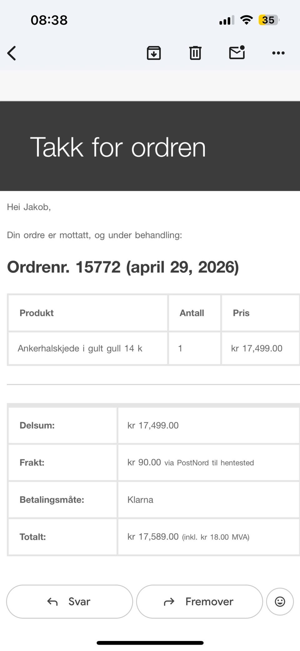Delete the email using the trash icon

pos(195,53)
